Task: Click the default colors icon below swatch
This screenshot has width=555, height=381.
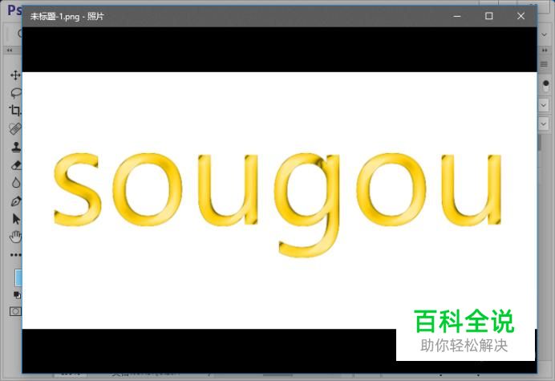Action: [17, 295]
